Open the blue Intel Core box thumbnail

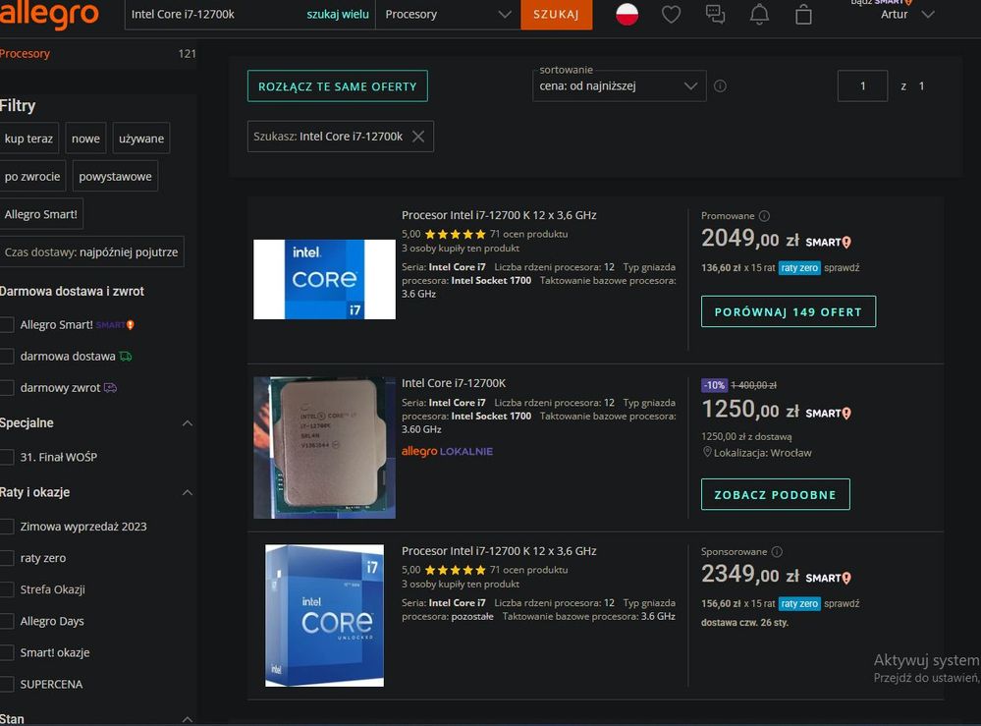point(324,615)
